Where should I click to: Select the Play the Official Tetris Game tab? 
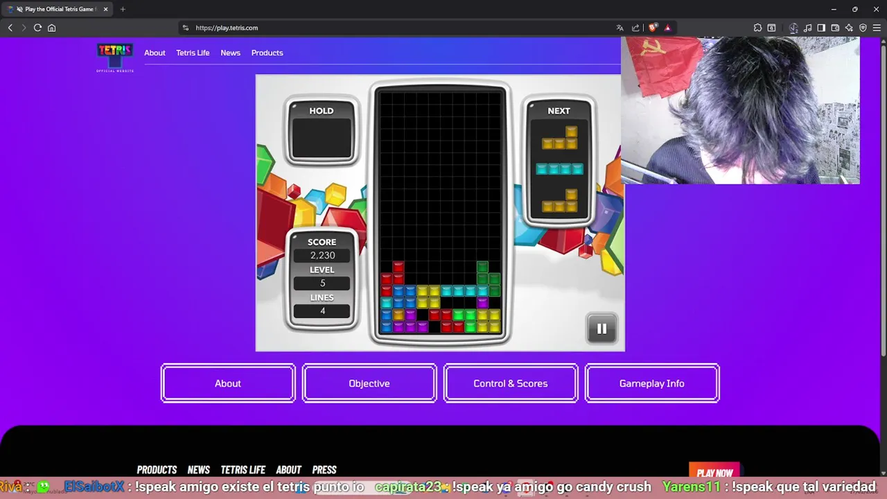coord(58,9)
